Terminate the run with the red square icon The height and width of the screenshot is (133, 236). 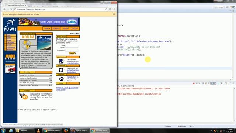(194, 83)
